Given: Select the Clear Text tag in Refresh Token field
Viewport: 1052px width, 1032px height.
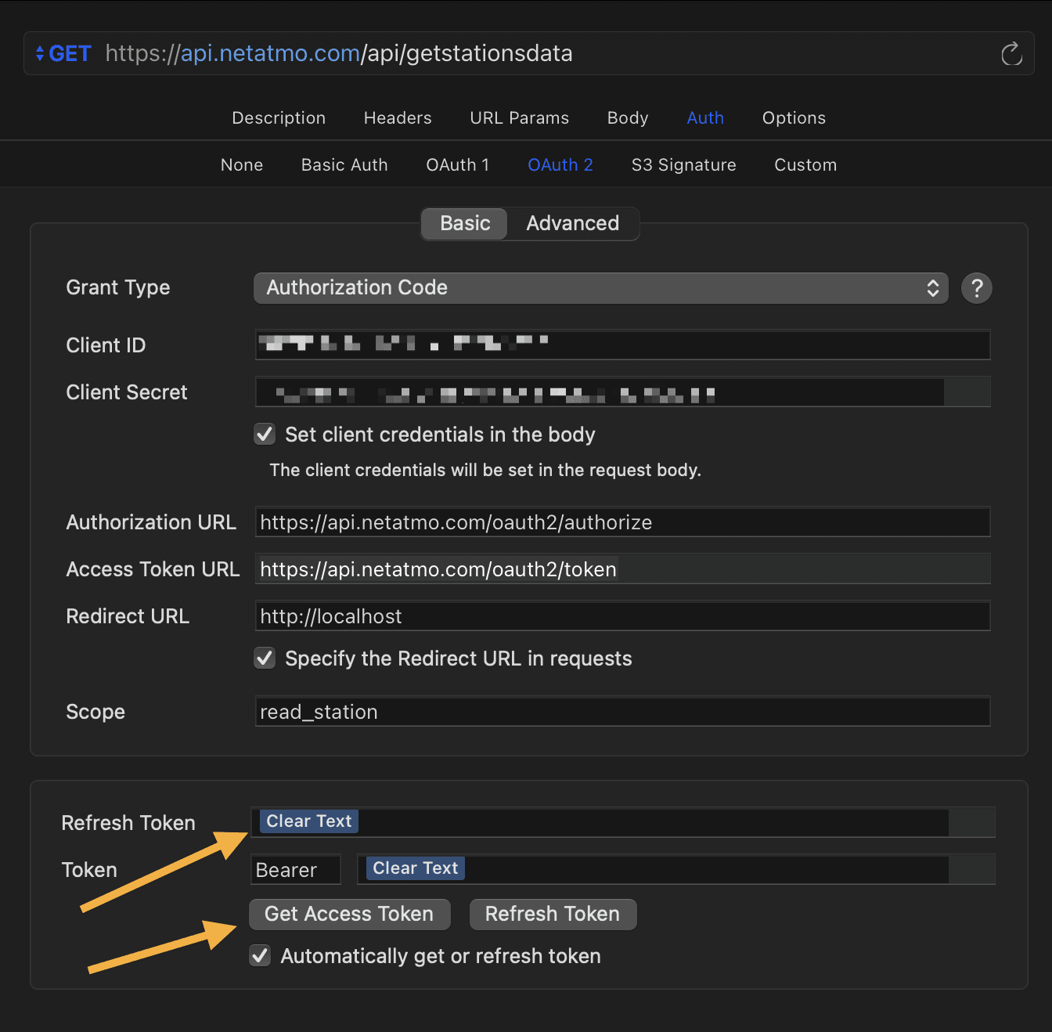Looking at the screenshot, I should (309, 821).
